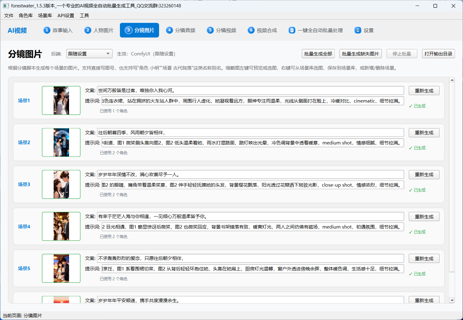This screenshot has height=320, width=463.
Task: Click the 打开输出目录 button
Action: point(438,54)
